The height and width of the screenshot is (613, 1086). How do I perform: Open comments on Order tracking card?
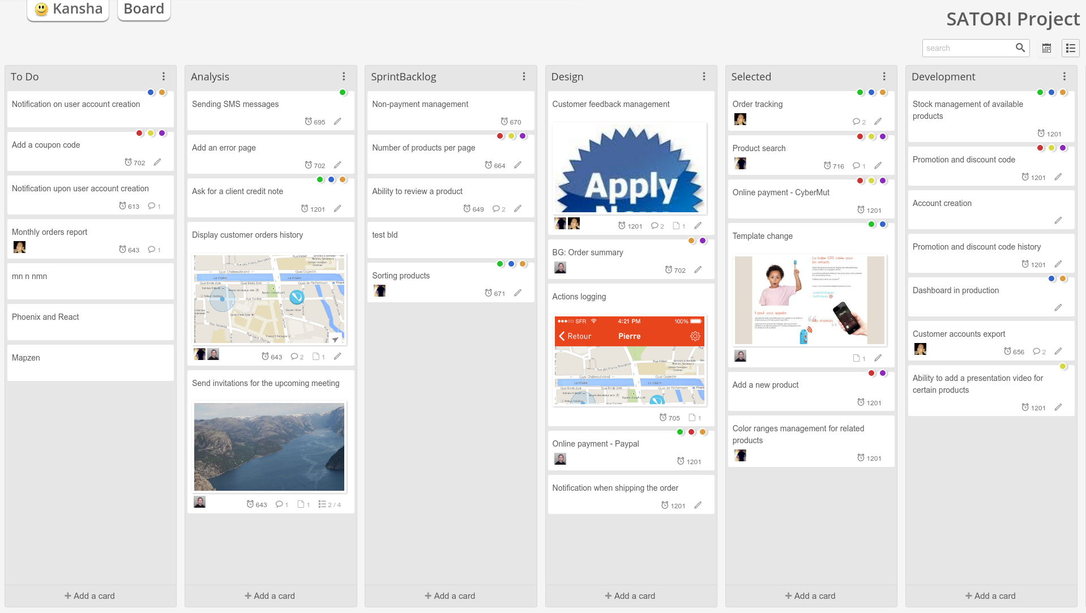coord(859,122)
